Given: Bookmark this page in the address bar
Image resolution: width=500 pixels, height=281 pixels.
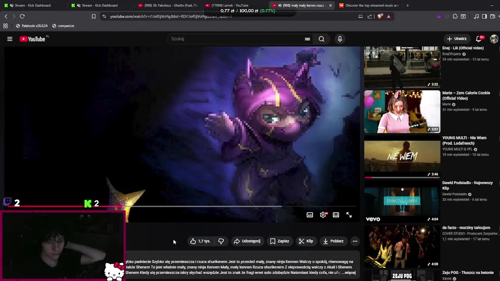Looking at the screenshot, I should point(94,16).
